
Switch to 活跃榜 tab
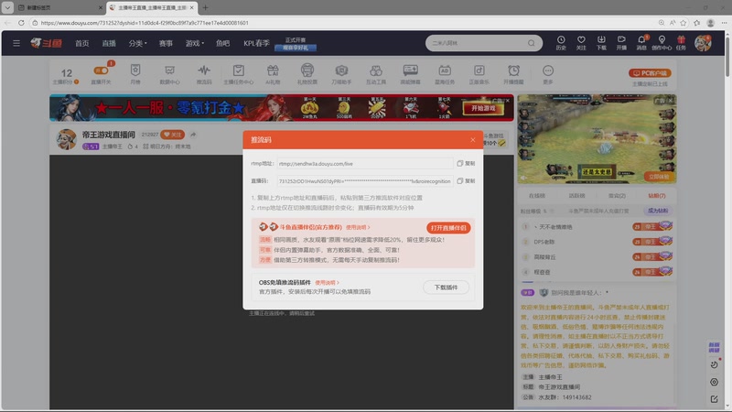(577, 196)
